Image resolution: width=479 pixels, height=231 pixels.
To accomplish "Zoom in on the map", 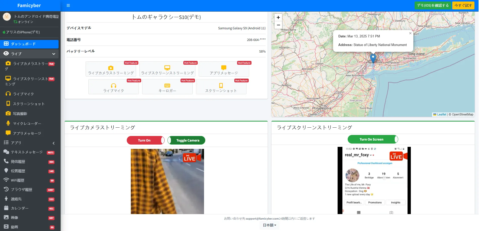I will coord(278,17).
